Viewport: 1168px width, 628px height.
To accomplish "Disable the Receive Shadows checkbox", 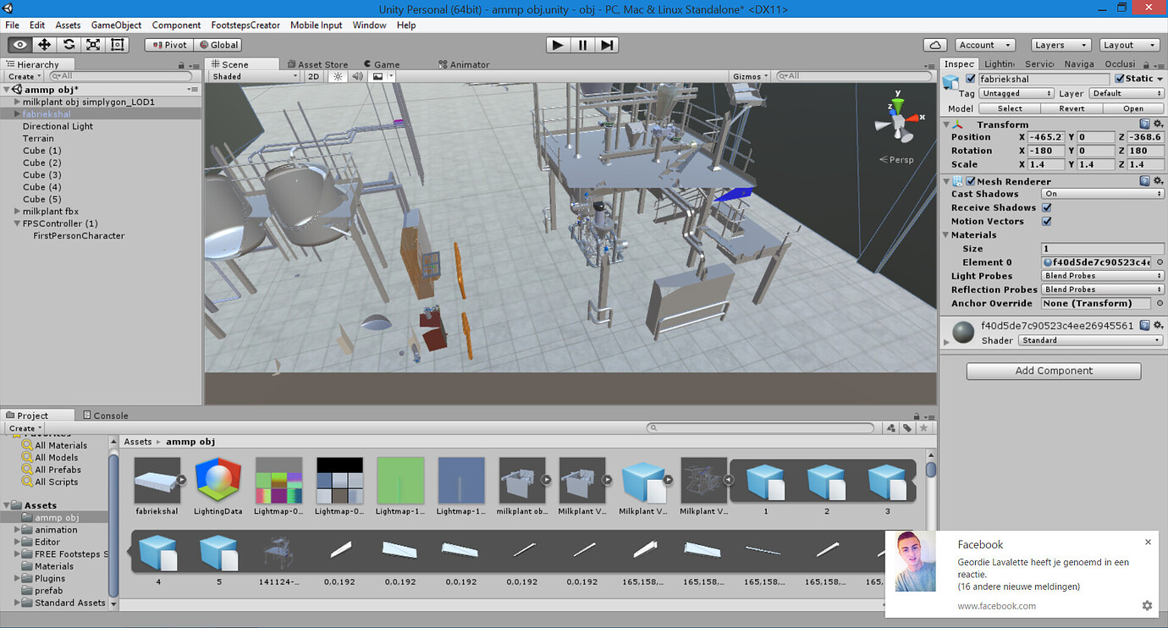I will [x=1047, y=207].
